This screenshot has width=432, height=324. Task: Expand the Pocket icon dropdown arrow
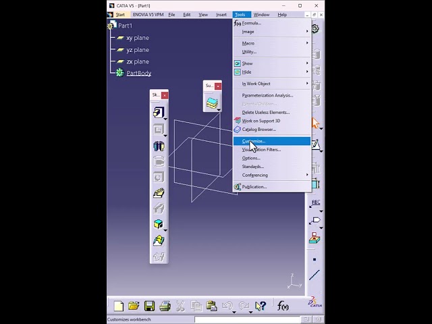click(x=165, y=136)
